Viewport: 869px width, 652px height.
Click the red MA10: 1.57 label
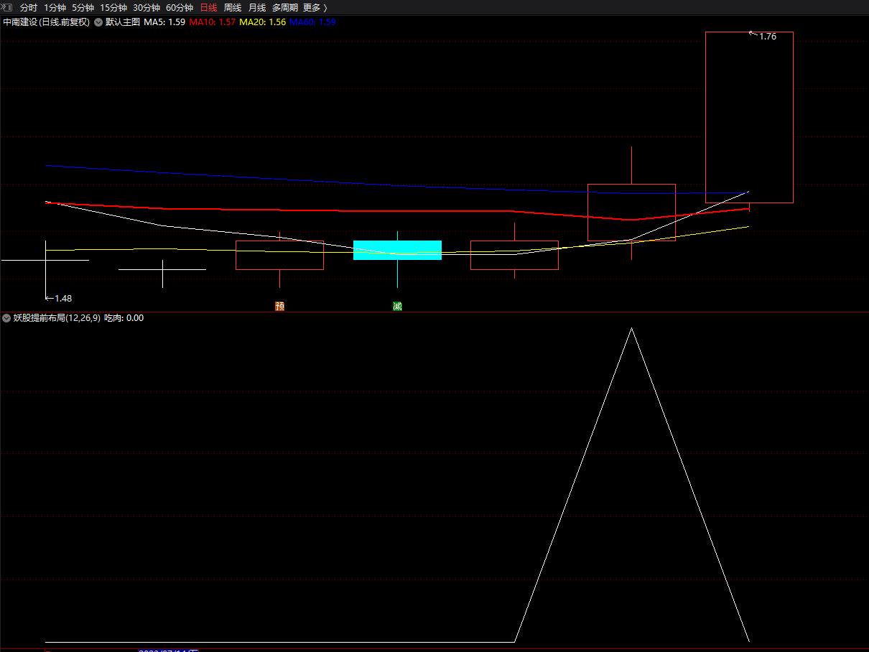(213, 22)
